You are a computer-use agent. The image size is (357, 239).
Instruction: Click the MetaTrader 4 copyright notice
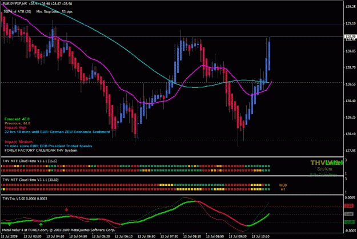pos(58,230)
